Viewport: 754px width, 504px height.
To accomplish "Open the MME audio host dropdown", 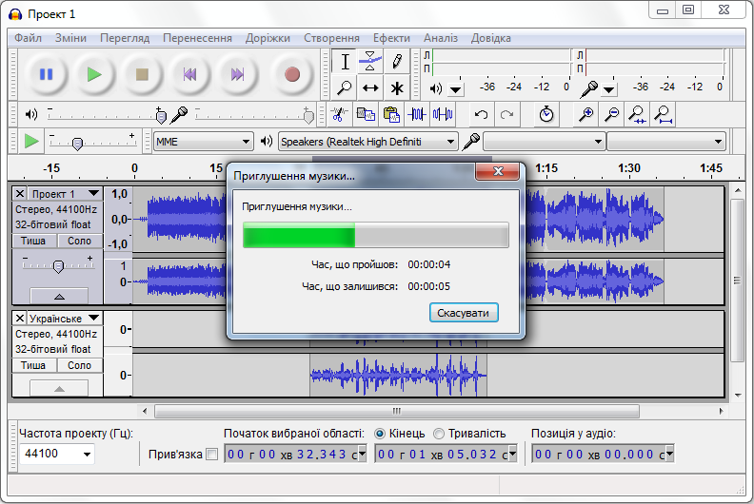I will 204,142.
